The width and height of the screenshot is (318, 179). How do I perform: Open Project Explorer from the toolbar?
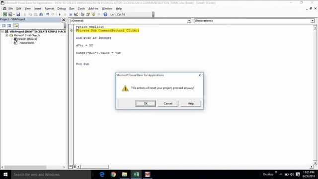(82, 14)
